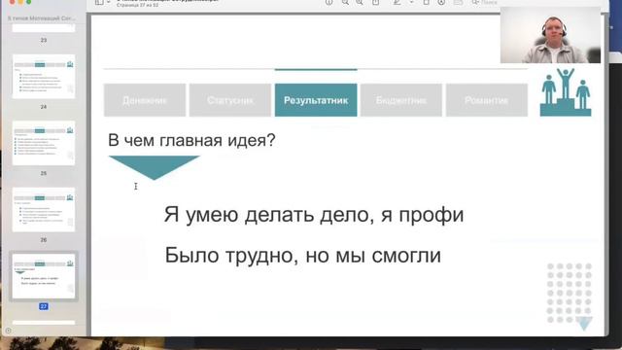Click the heading 'В чем главная идея?'
Viewport: 622px width, 350px height.
[x=191, y=140]
